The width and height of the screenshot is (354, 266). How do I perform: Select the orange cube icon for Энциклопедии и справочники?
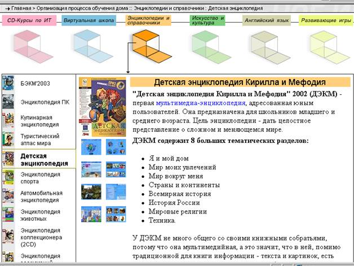(152, 46)
